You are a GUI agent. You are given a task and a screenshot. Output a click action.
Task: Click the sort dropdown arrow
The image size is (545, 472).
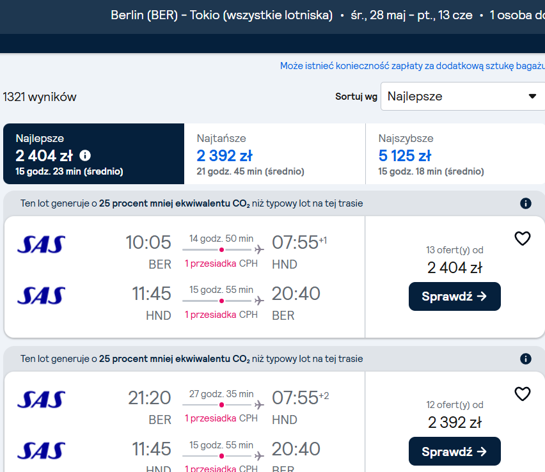click(532, 97)
